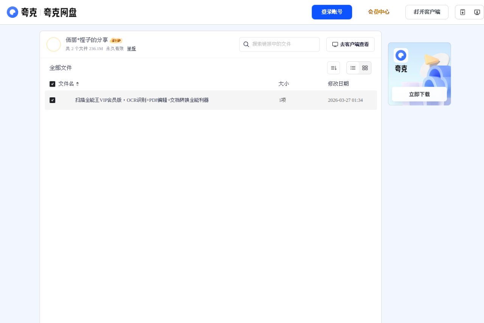The width and height of the screenshot is (484, 323).
Task: Open the sort order icon above the file list
Action: 334,67
